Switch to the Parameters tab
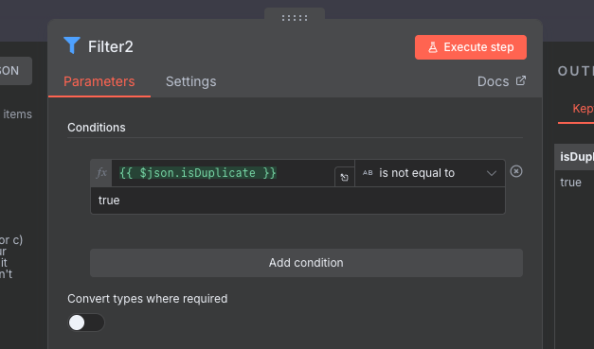 [99, 81]
